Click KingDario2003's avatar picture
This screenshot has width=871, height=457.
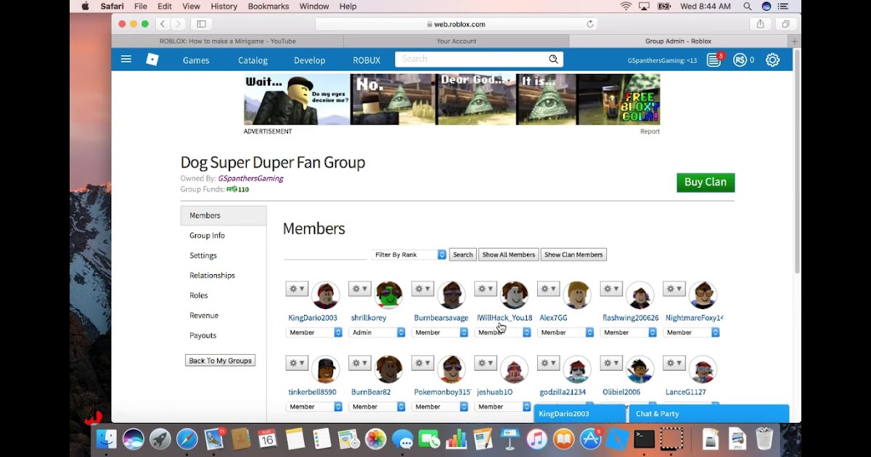point(325,295)
